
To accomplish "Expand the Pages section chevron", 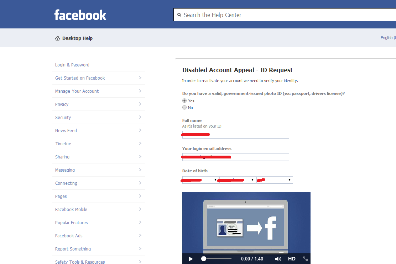I will [140, 196].
